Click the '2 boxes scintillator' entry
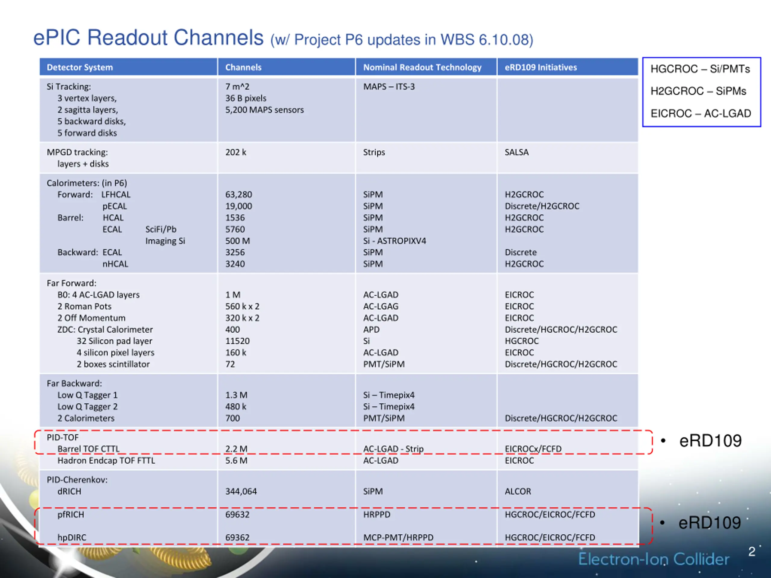This screenshot has height=578, width=771. [113, 364]
